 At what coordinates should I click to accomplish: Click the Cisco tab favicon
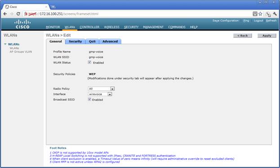click(x=7, y=7)
